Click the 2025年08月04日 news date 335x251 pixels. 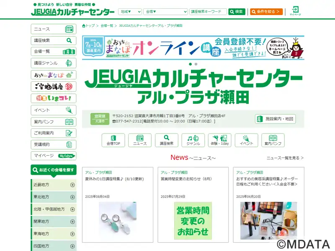pos(98,197)
